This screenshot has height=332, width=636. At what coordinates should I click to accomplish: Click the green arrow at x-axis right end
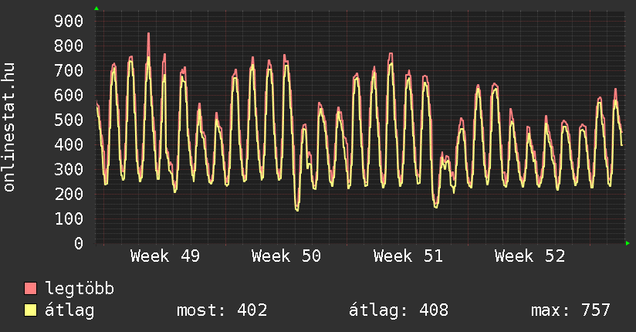pyautogui.click(x=628, y=243)
